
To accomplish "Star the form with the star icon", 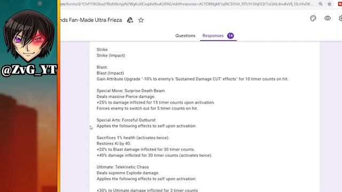I will pos(141,20).
